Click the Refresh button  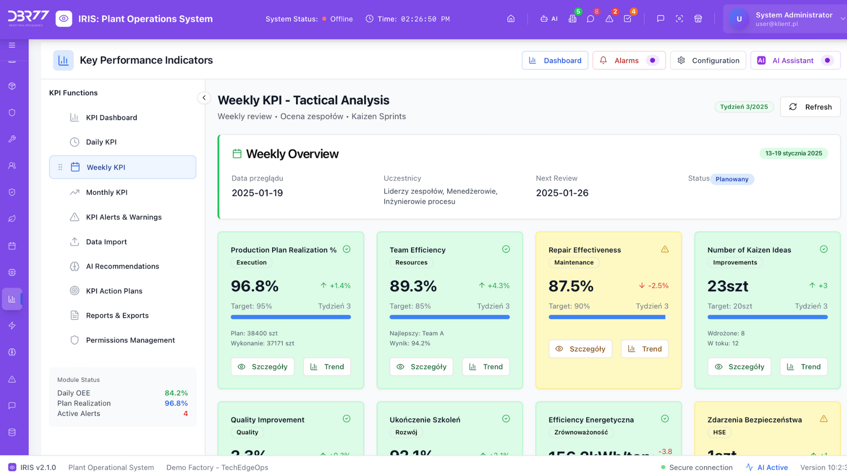[810, 107]
